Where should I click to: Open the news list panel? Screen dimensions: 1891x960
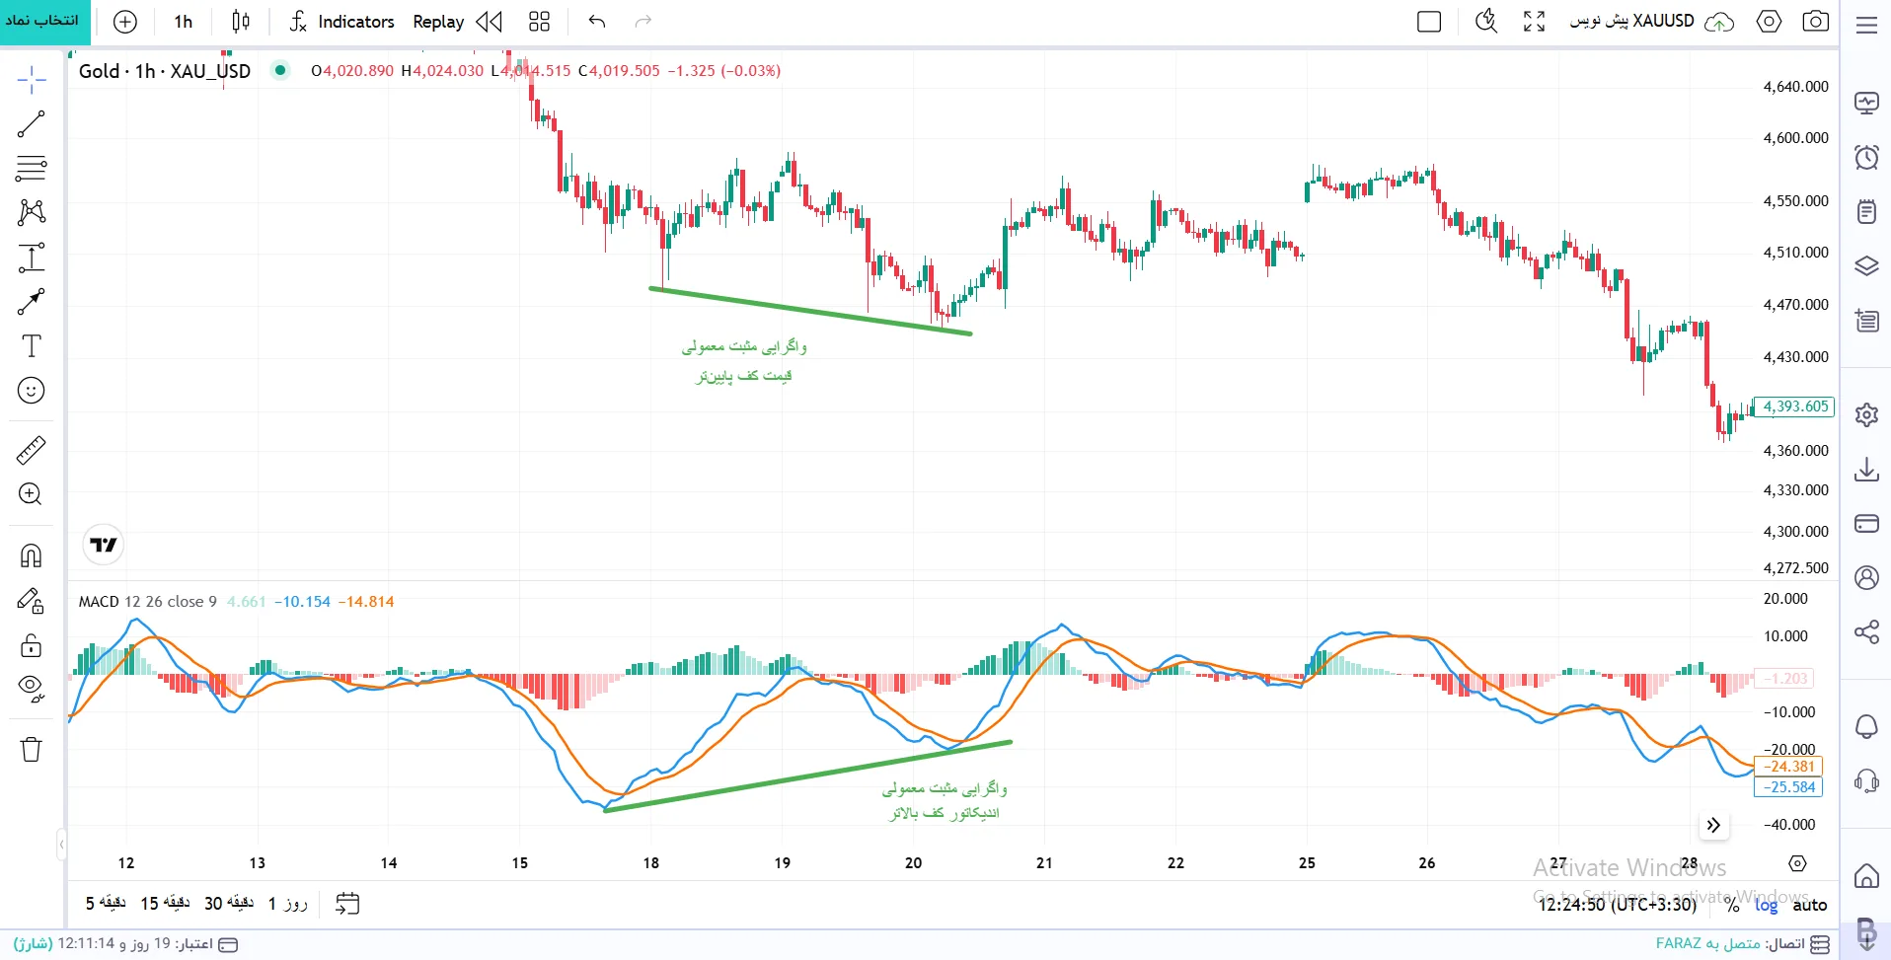1866,321
